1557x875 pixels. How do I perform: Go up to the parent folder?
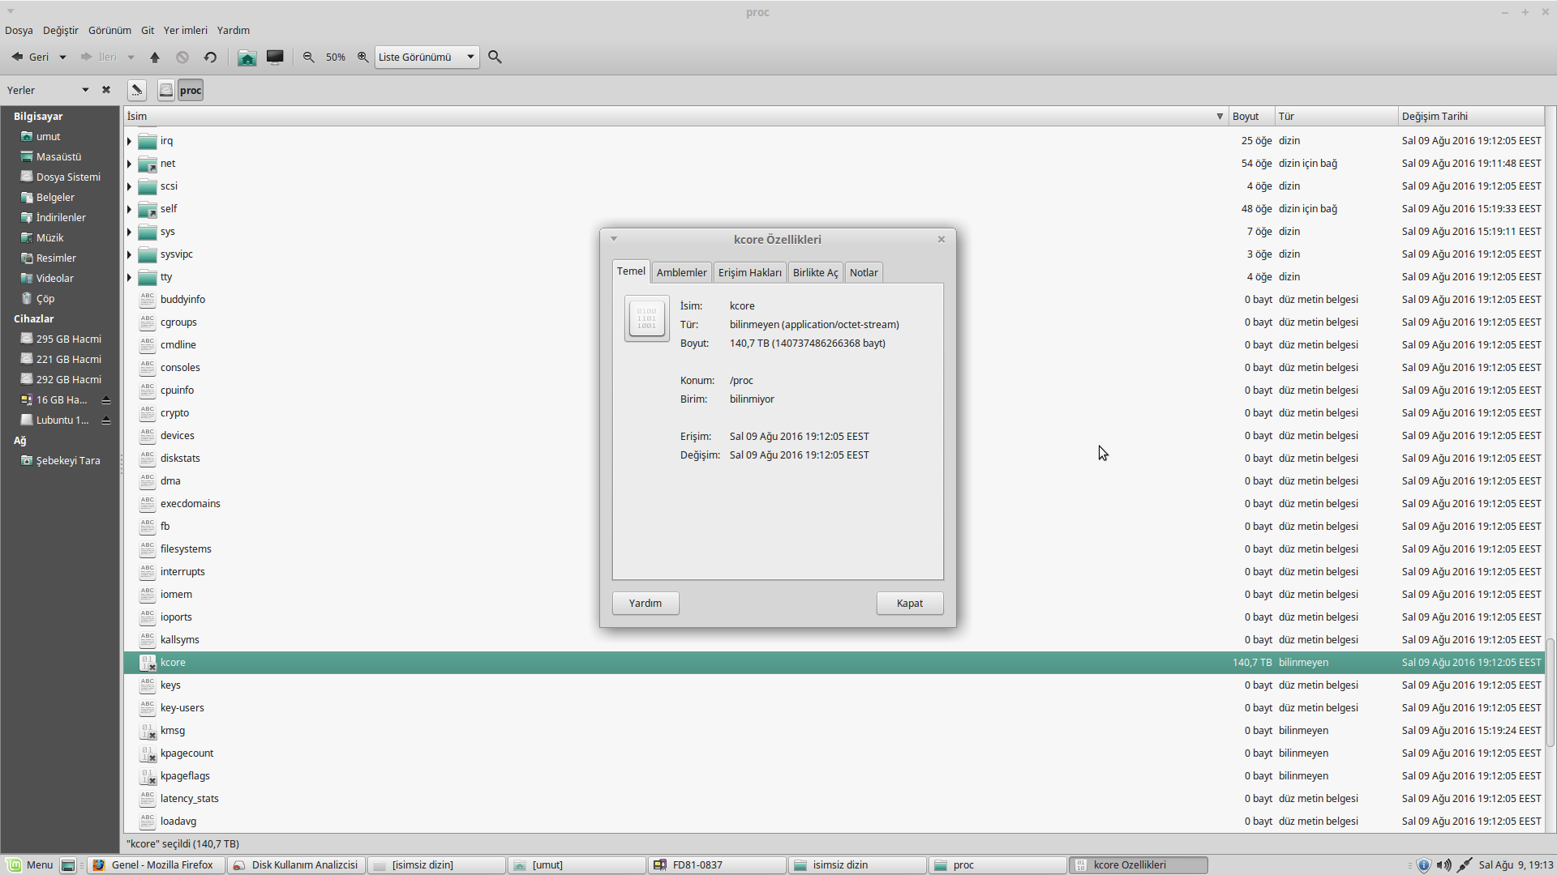point(155,58)
